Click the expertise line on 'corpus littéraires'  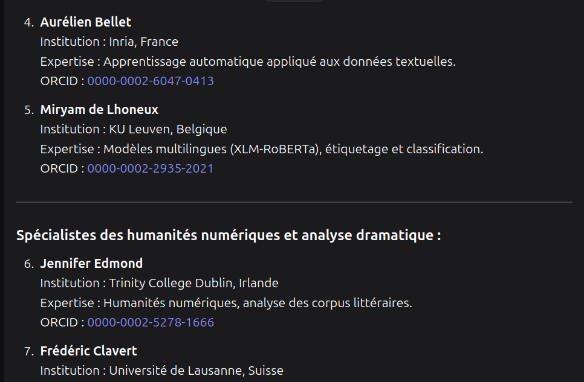point(226,303)
